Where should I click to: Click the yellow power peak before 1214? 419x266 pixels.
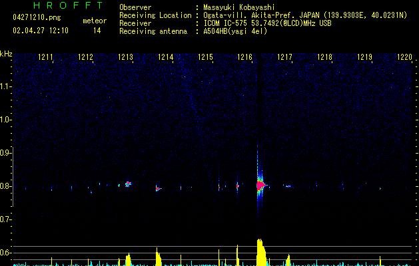(159, 257)
